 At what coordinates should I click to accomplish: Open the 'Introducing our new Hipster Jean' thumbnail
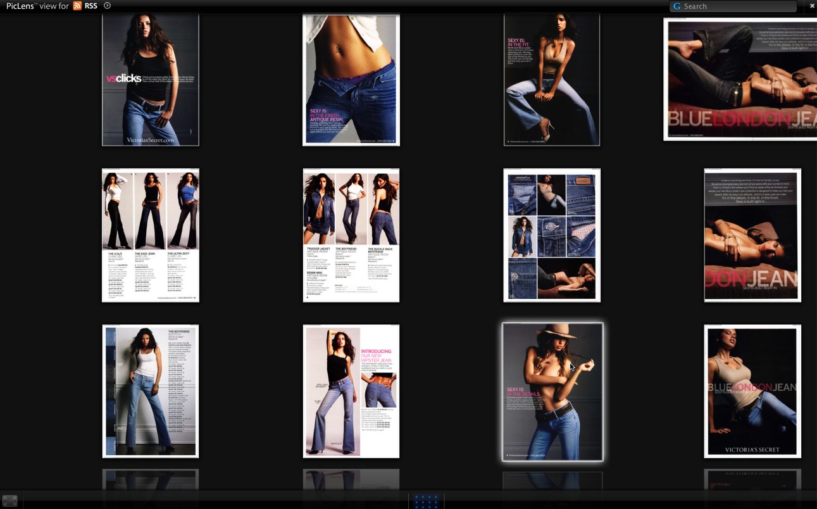(x=351, y=391)
